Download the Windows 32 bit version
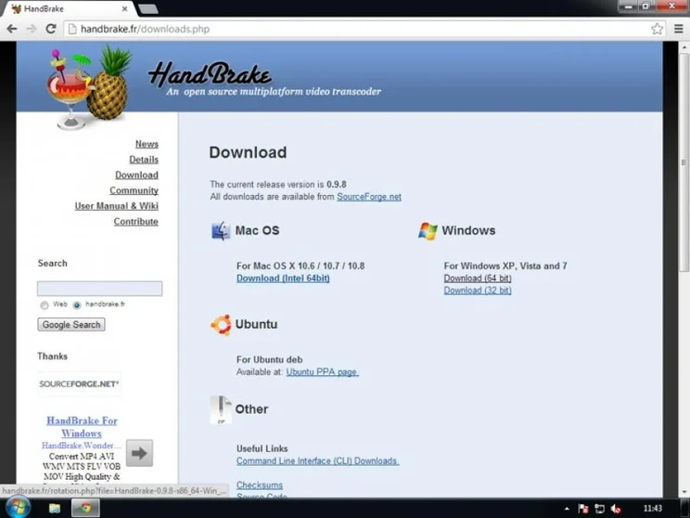This screenshot has height=518, width=690. pyautogui.click(x=478, y=291)
